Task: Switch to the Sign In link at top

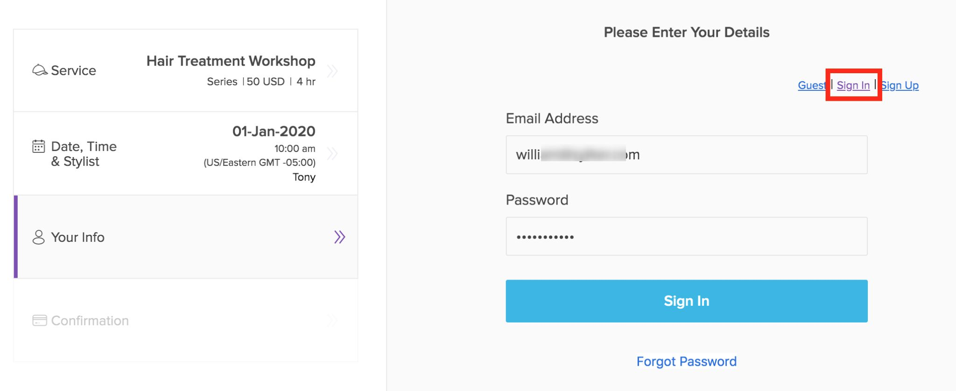Action: [853, 85]
